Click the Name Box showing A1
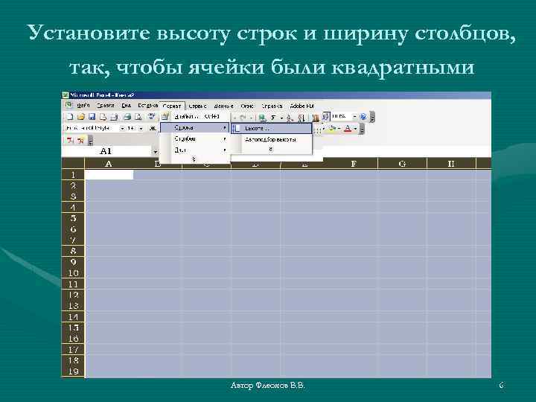This screenshot has width=536, height=402. tap(106, 151)
